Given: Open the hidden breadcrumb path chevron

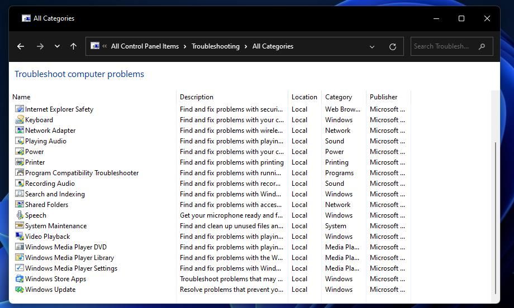Looking at the screenshot, I should [x=104, y=46].
